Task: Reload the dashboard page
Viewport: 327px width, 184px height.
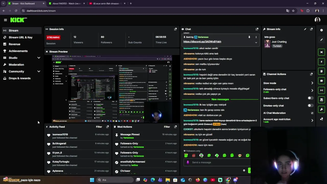Action: 16,11
